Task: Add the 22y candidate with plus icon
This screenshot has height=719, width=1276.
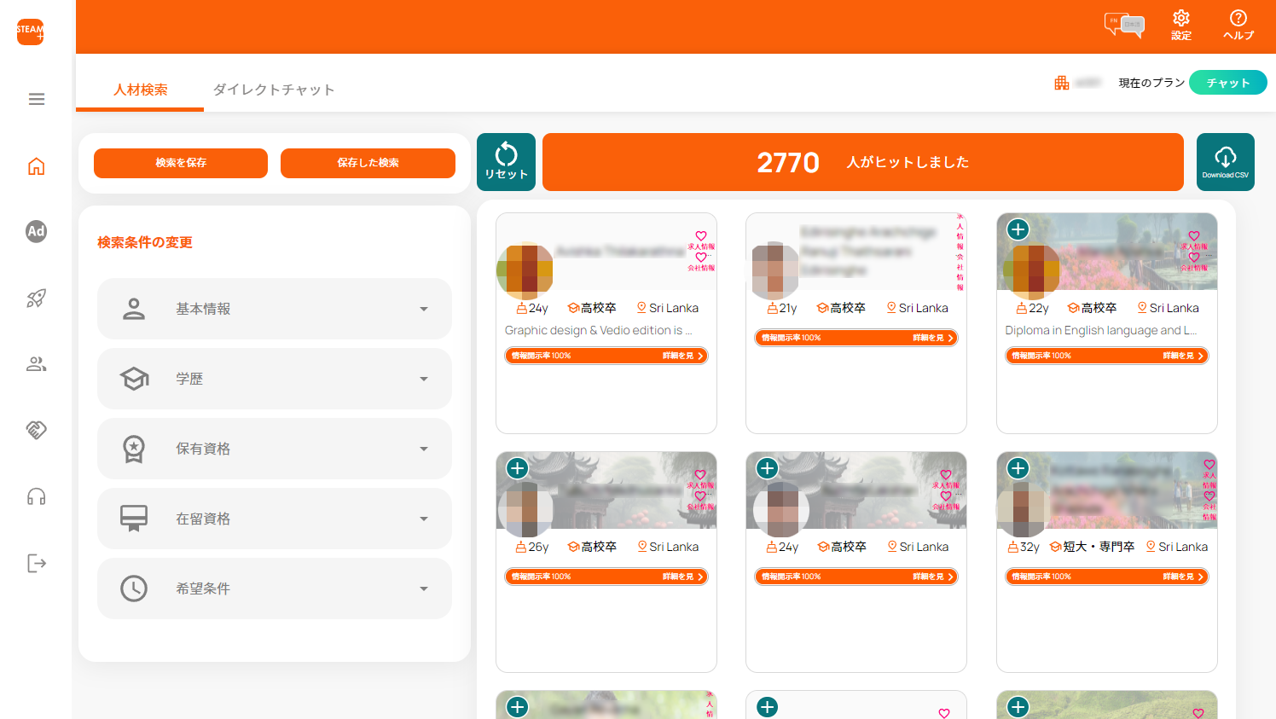Action: [1018, 229]
